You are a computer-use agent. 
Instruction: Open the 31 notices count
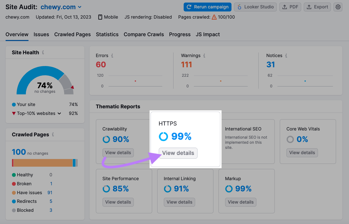[271, 64]
